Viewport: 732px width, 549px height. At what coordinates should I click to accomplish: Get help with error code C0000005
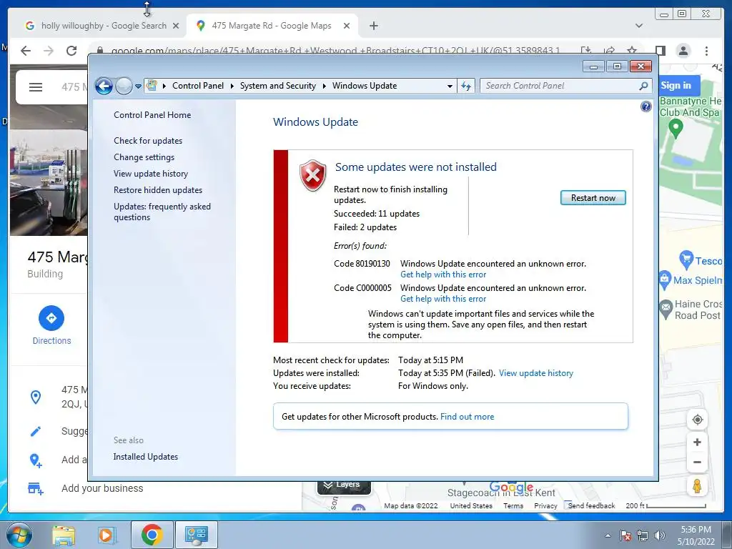click(x=443, y=299)
